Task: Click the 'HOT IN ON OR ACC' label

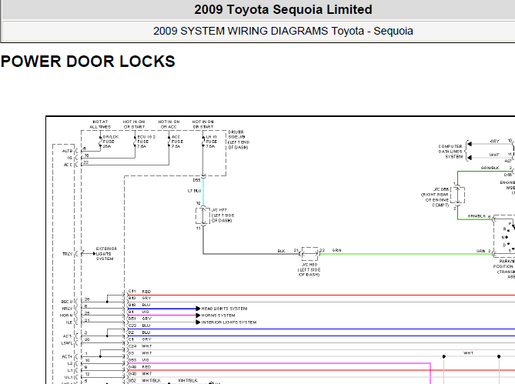Action: 169,124
